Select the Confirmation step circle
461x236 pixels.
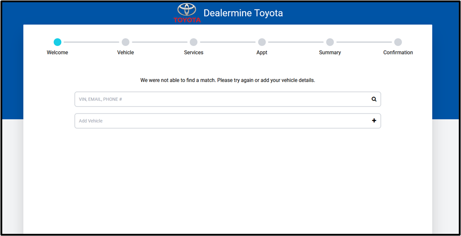point(398,42)
